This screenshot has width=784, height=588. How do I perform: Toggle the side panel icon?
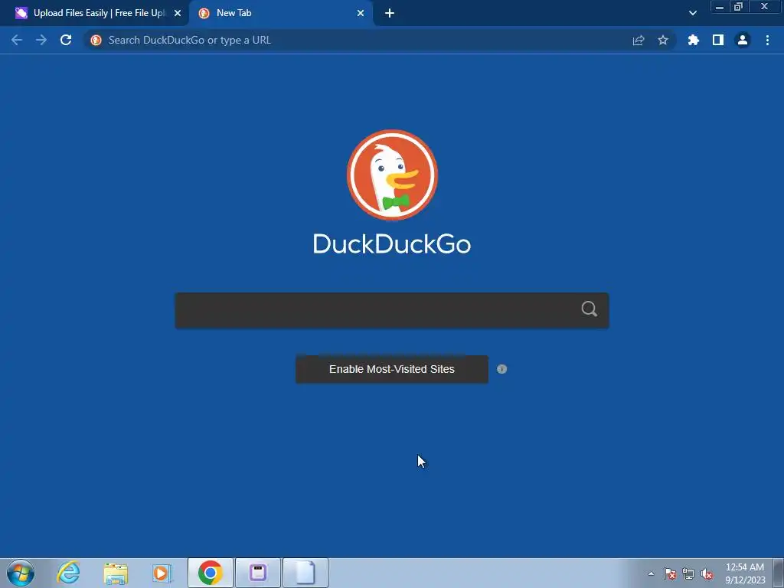[x=718, y=40]
